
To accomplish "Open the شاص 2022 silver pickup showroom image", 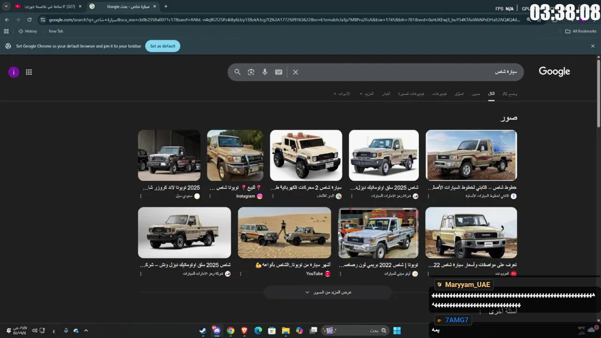I will [378, 233].
